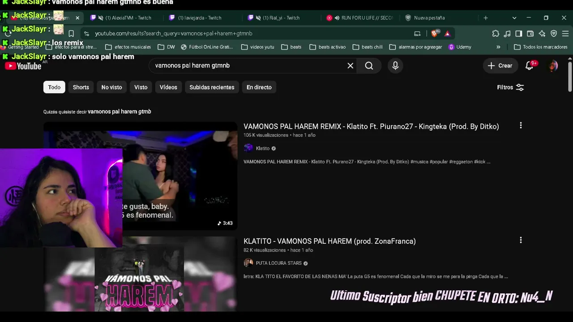Open the media control music note icon
The height and width of the screenshot is (322, 573).
(507, 34)
